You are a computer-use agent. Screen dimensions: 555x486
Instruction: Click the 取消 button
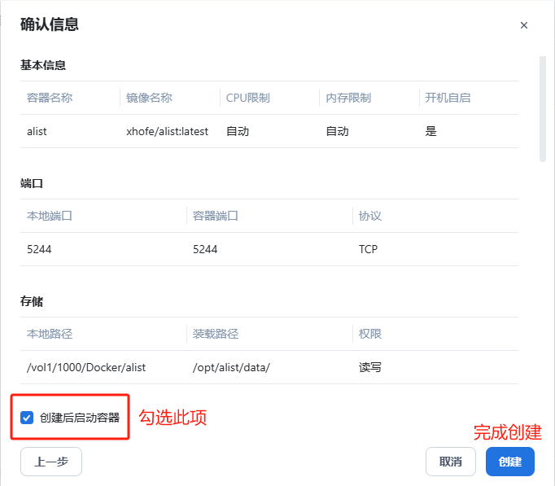pyautogui.click(x=451, y=462)
